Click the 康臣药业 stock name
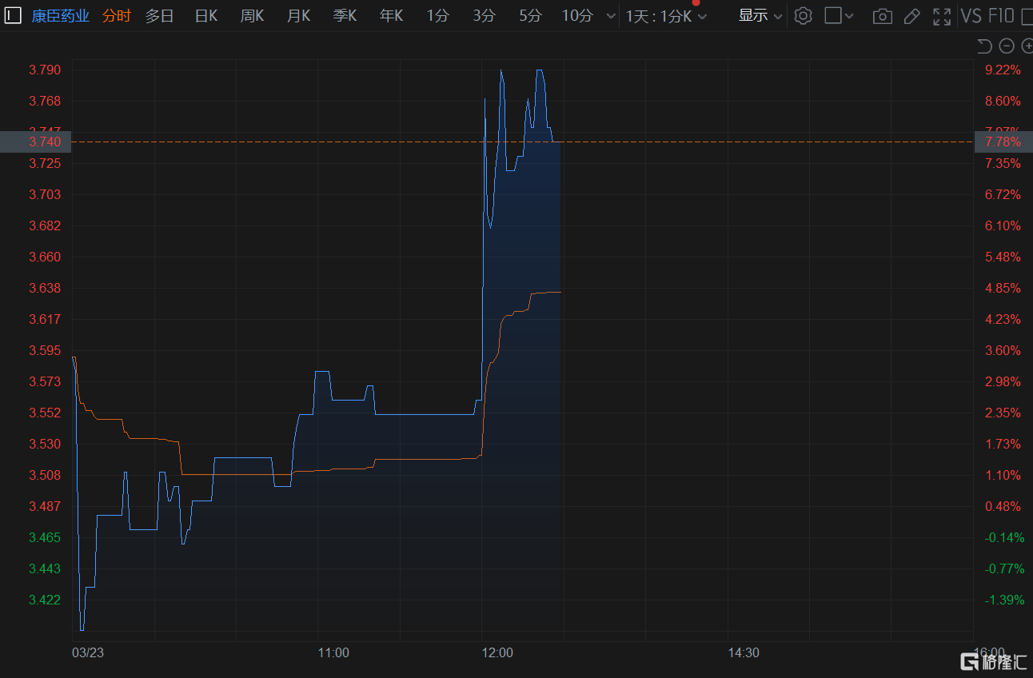The image size is (1033, 678). click(61, 16)
